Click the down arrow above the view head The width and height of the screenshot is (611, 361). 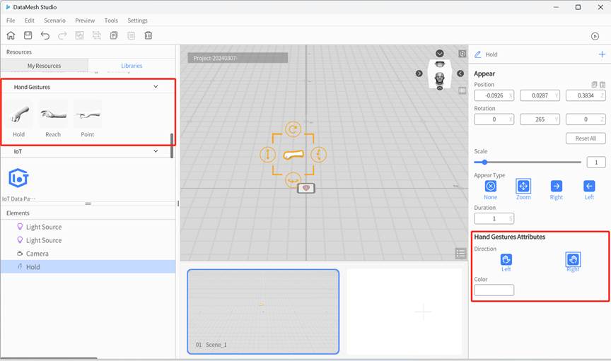[439, 54]
